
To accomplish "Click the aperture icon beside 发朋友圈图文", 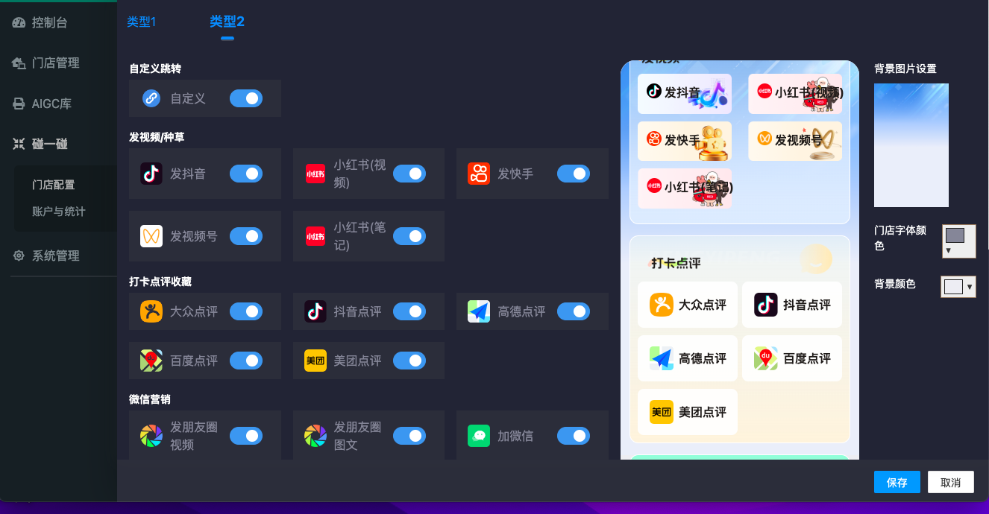I will (x=315, y=435).
